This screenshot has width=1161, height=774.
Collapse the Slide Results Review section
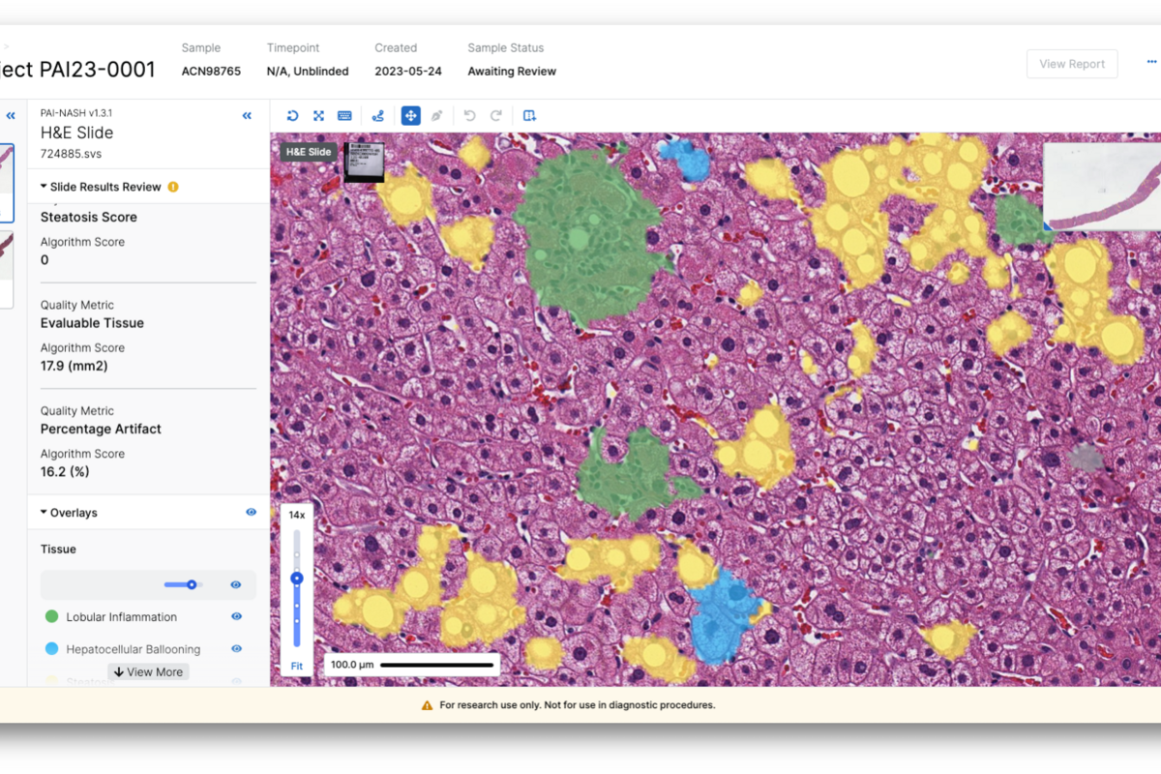coord(43,186)
